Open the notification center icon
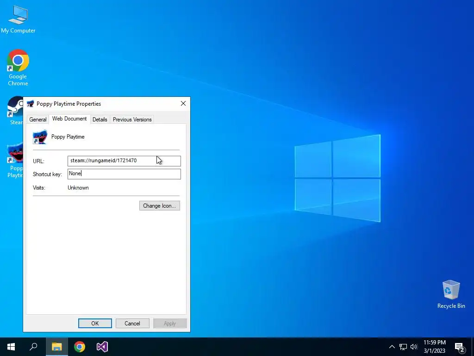 click(459, 347)
